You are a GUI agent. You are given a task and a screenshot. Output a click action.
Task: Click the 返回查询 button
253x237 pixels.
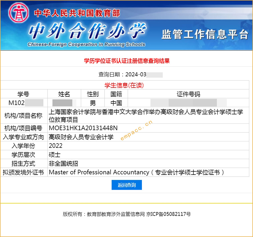(127, 185)
